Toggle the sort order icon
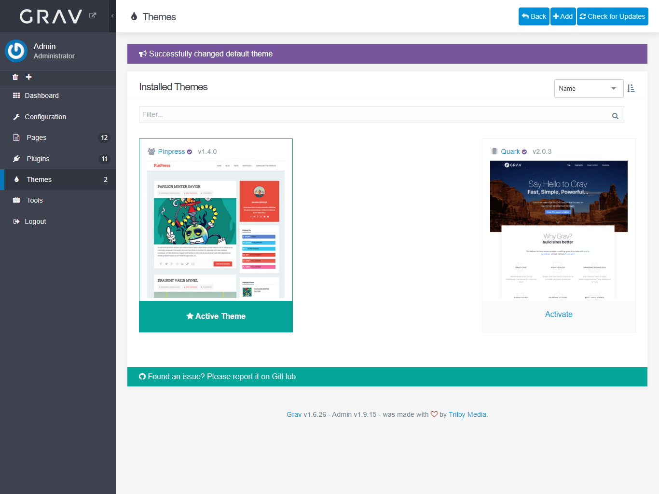 631,88
